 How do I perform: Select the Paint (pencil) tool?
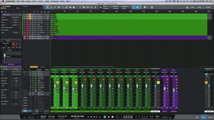55,7
